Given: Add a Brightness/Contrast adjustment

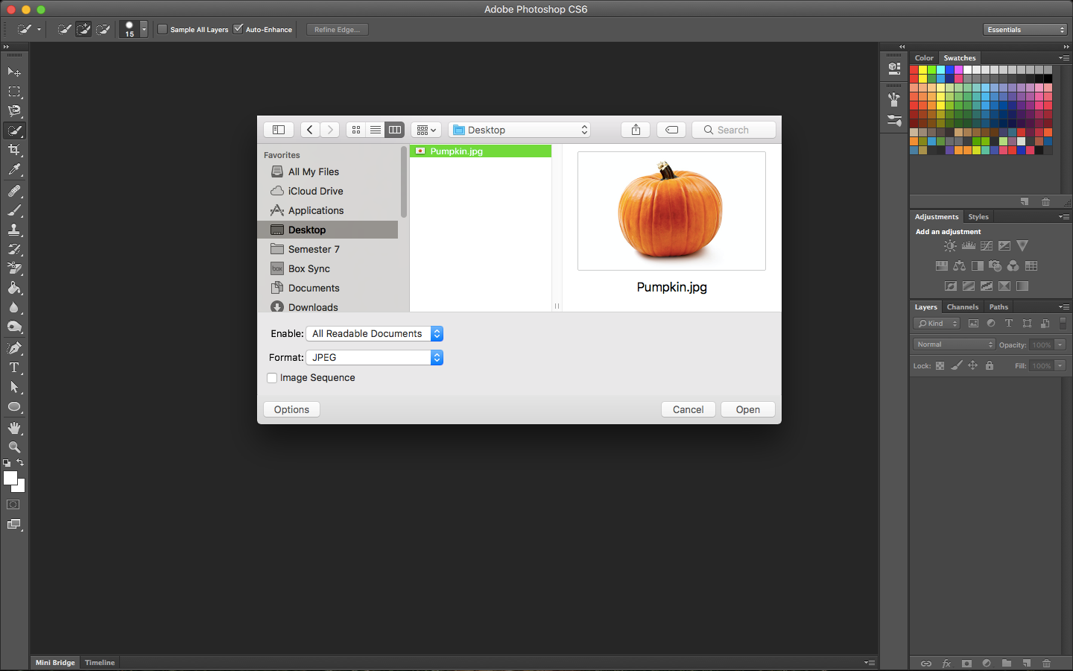Looking at the screenshot, I should 949,245.
